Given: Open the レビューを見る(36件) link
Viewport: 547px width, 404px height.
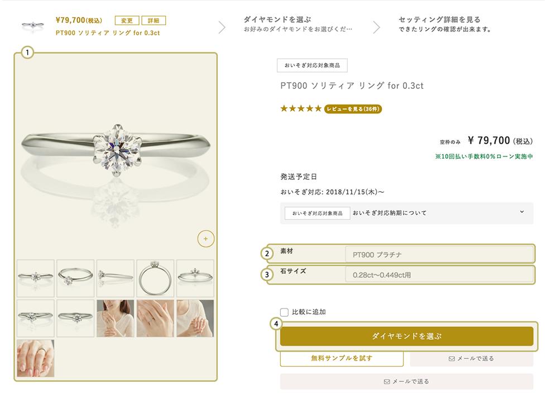Looking at the screenshot, I should [353, 109].
